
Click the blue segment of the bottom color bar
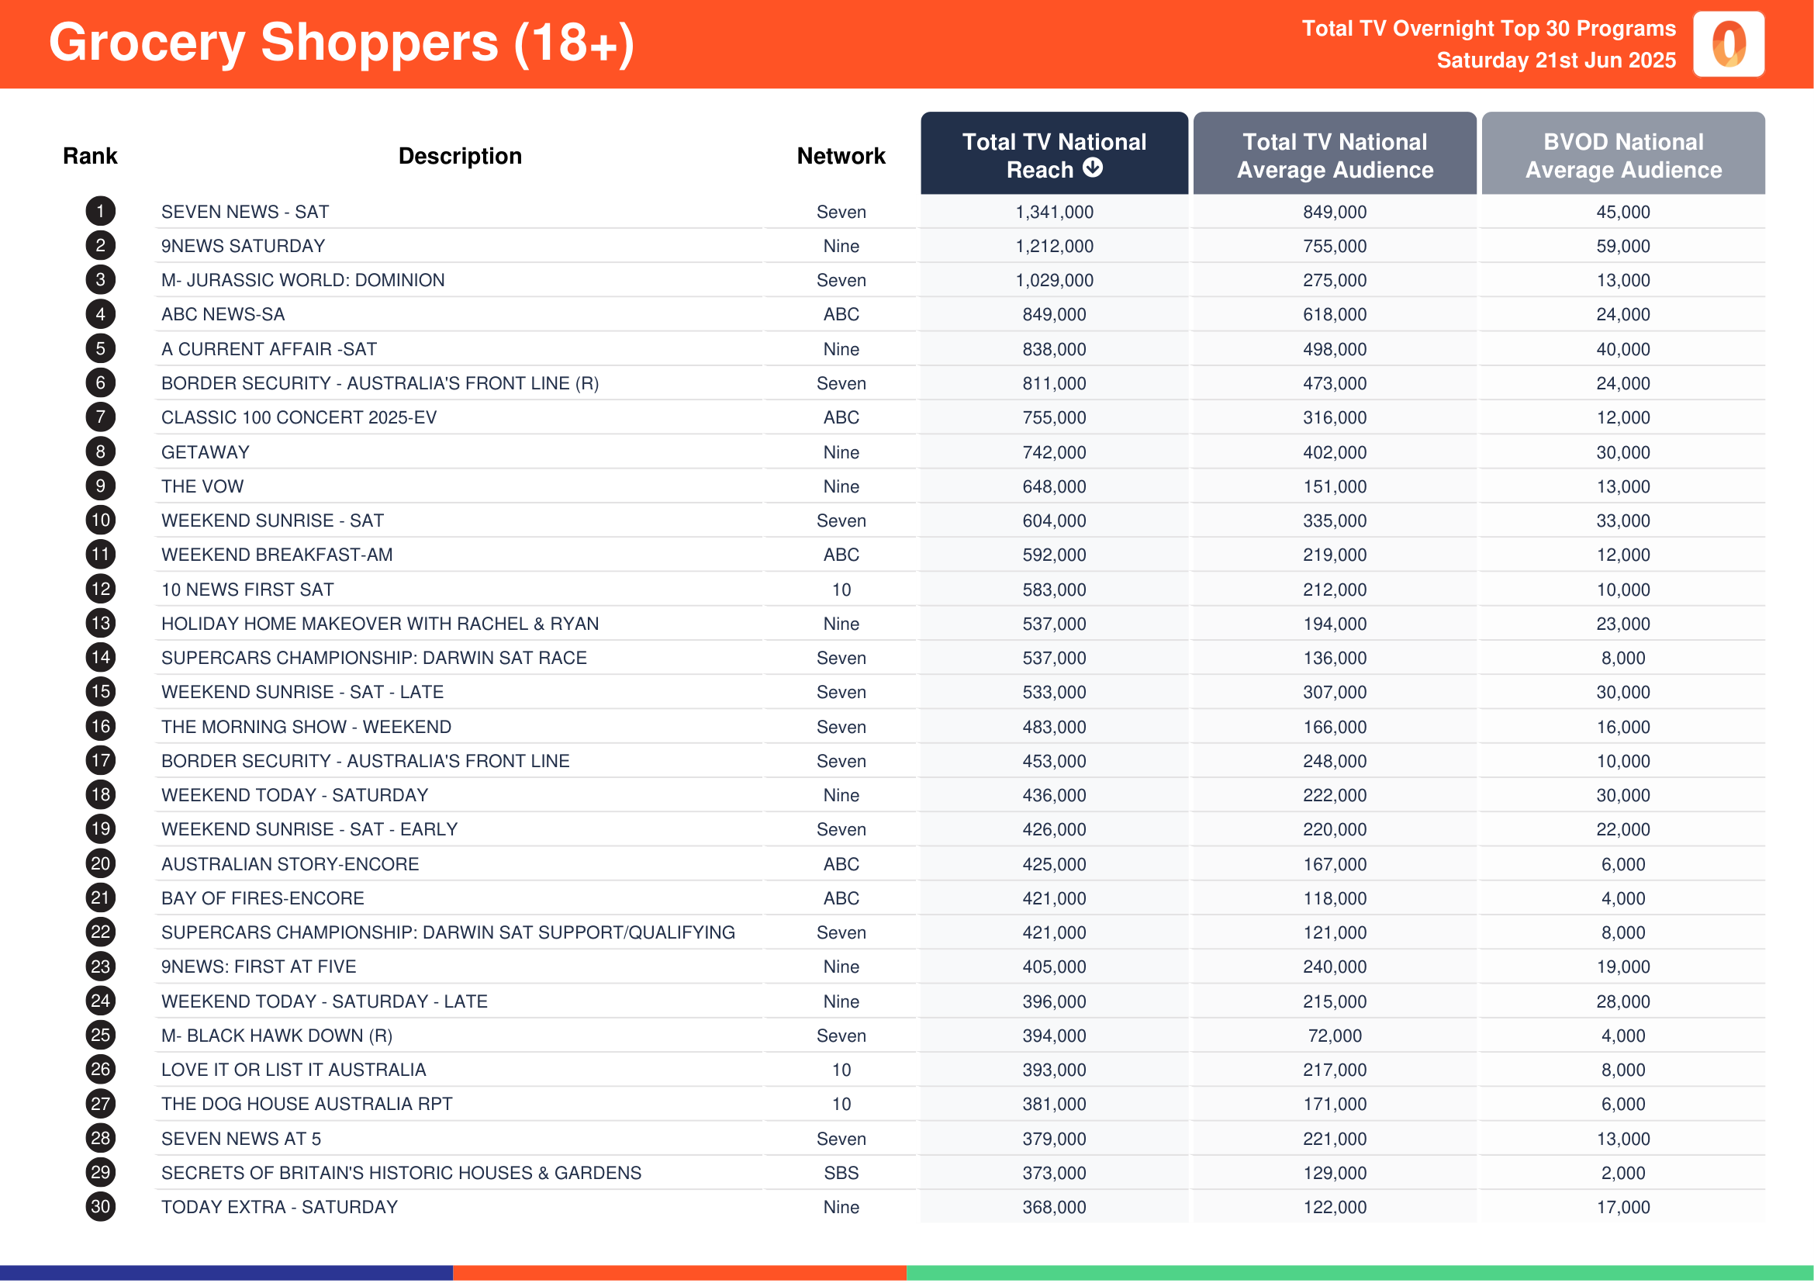tap(226, 1273)
